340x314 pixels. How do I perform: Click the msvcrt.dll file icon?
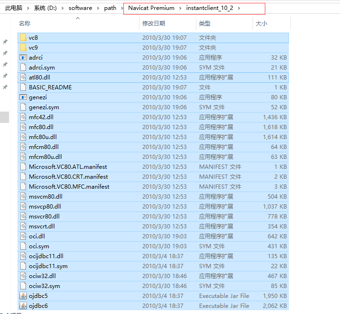pos(23,227)
